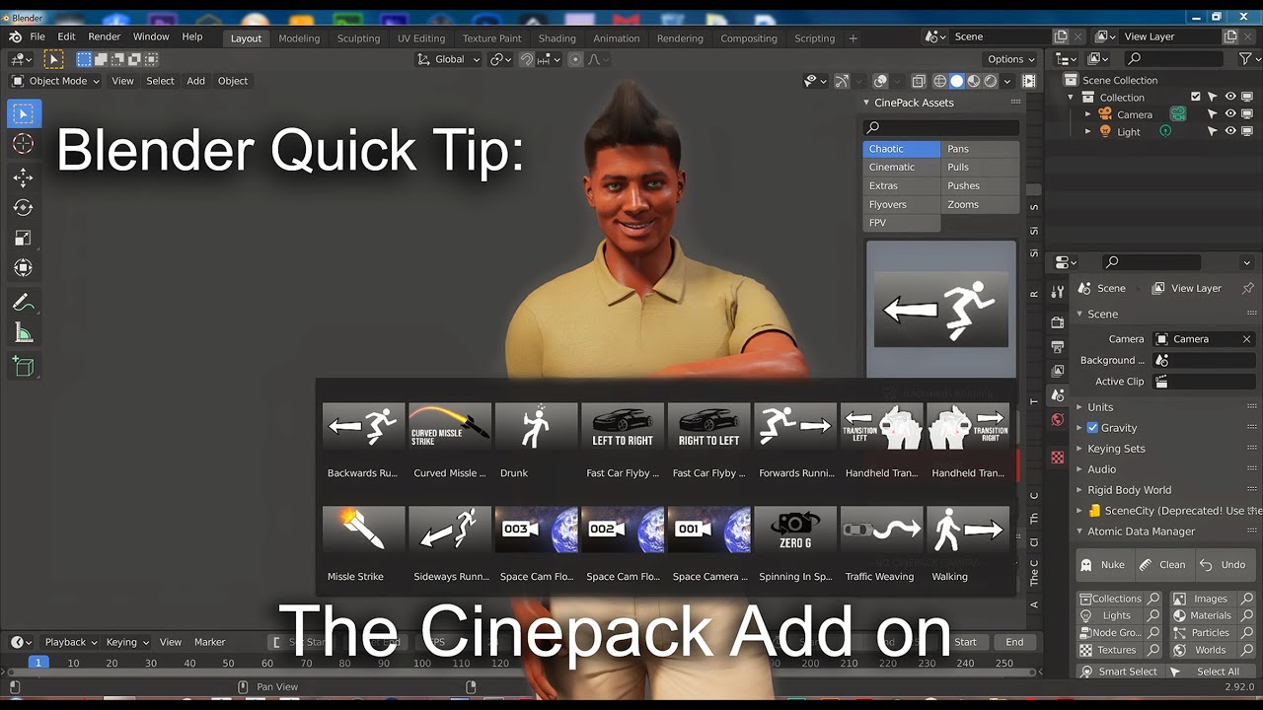Choose the Backwards Running camera preset

click(x=363, y=441)
